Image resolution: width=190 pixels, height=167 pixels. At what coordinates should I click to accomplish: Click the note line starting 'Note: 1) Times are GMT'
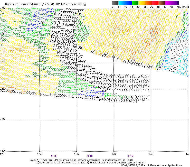click(81, 160)
